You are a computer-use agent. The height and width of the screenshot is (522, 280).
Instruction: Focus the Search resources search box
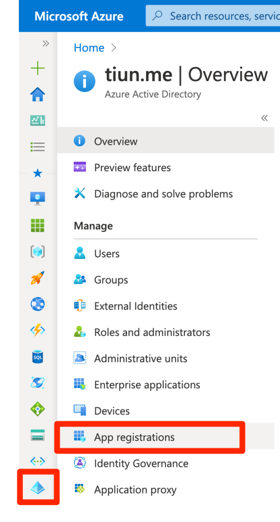(213, 16)
